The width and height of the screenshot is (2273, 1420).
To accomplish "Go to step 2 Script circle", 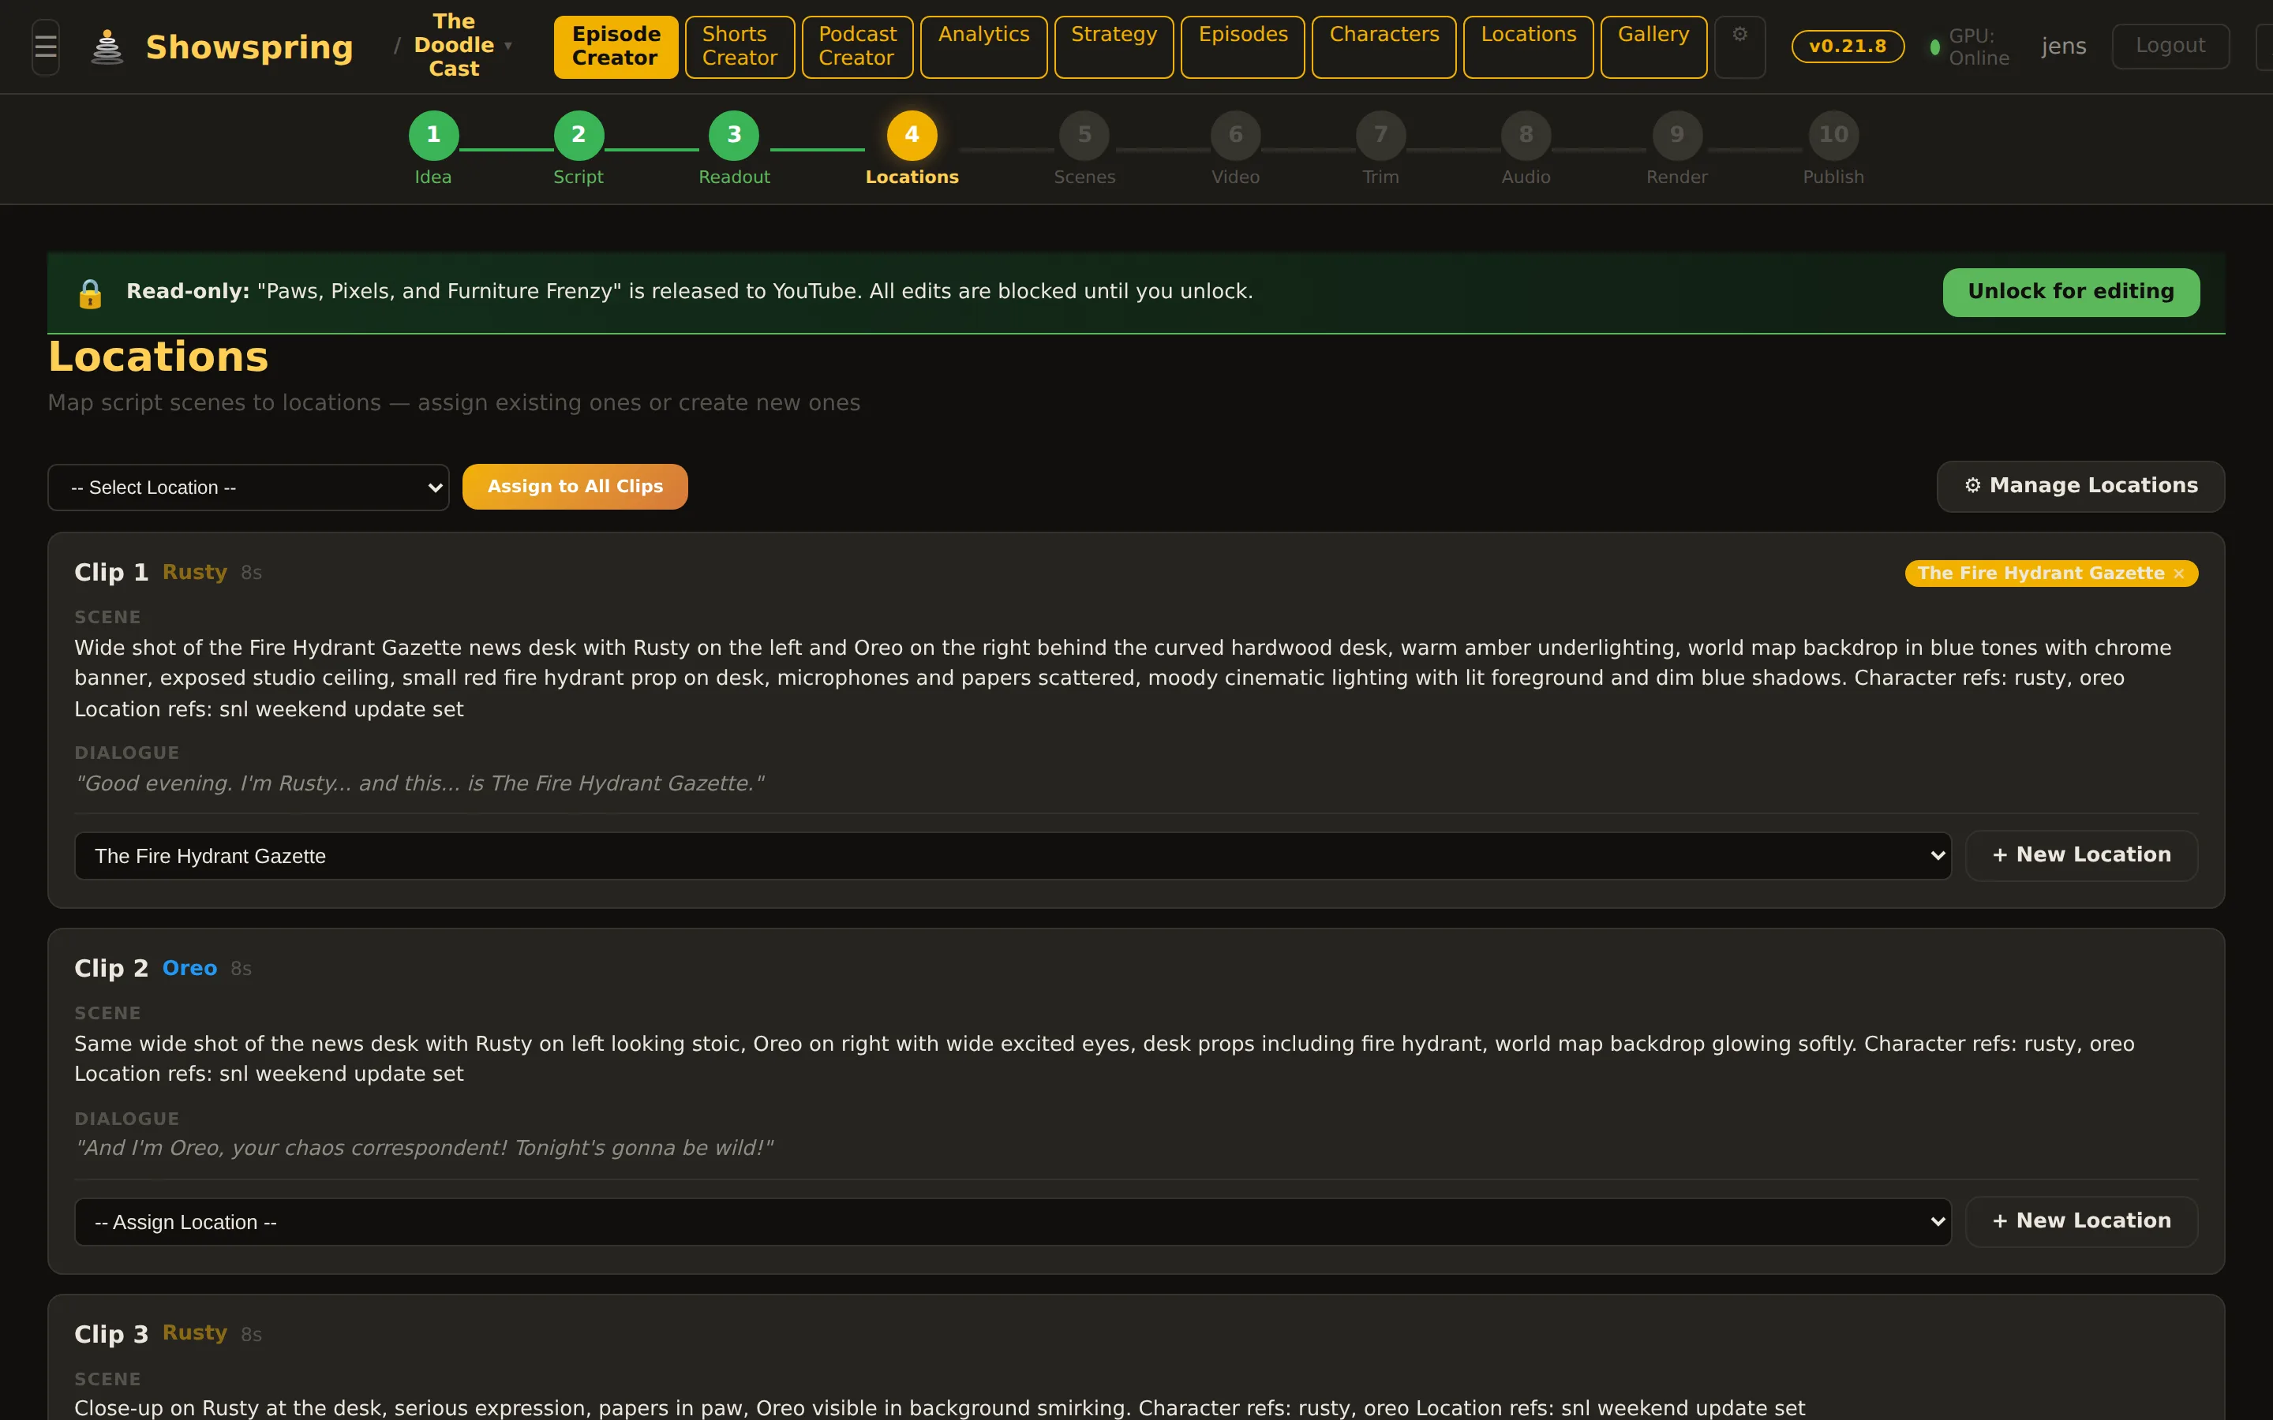I will [579, 135].
